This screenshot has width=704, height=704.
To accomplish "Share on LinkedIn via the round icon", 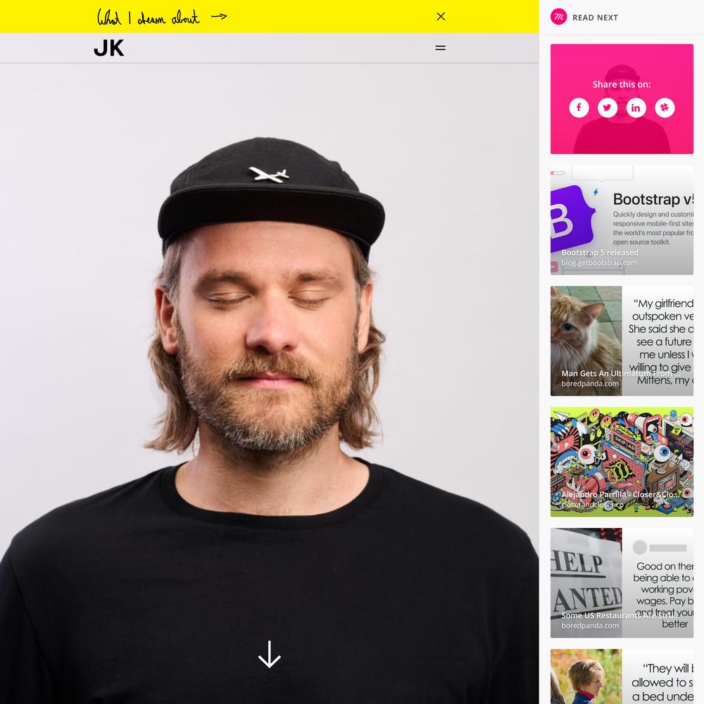I will tap(636, 108).
